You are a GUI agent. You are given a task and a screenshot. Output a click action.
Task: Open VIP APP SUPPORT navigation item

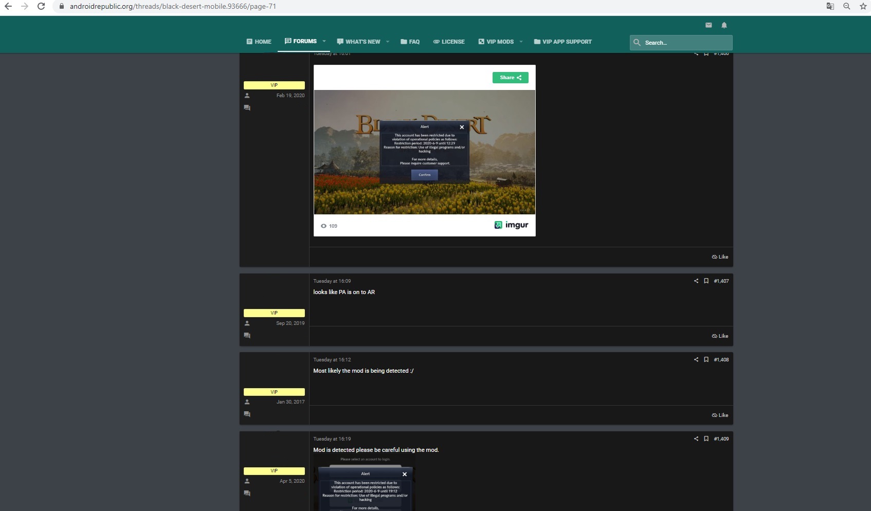click(x=563, y=42)
